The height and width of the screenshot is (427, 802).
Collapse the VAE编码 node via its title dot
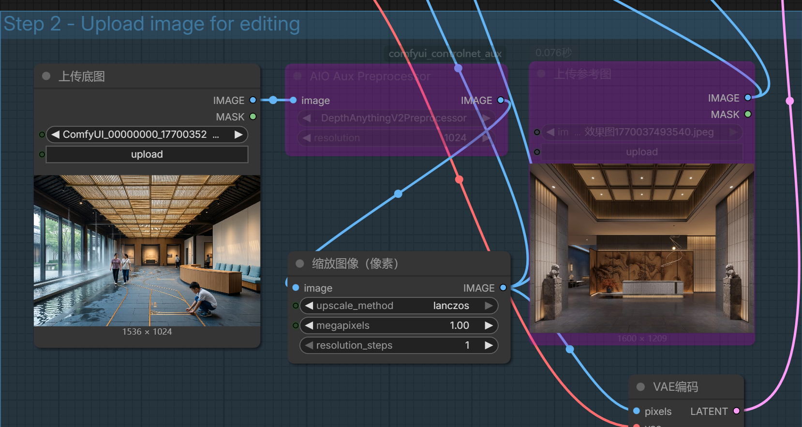641,387
